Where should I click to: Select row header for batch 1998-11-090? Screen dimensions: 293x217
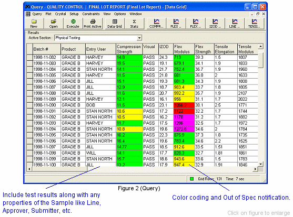pos(29,105)
